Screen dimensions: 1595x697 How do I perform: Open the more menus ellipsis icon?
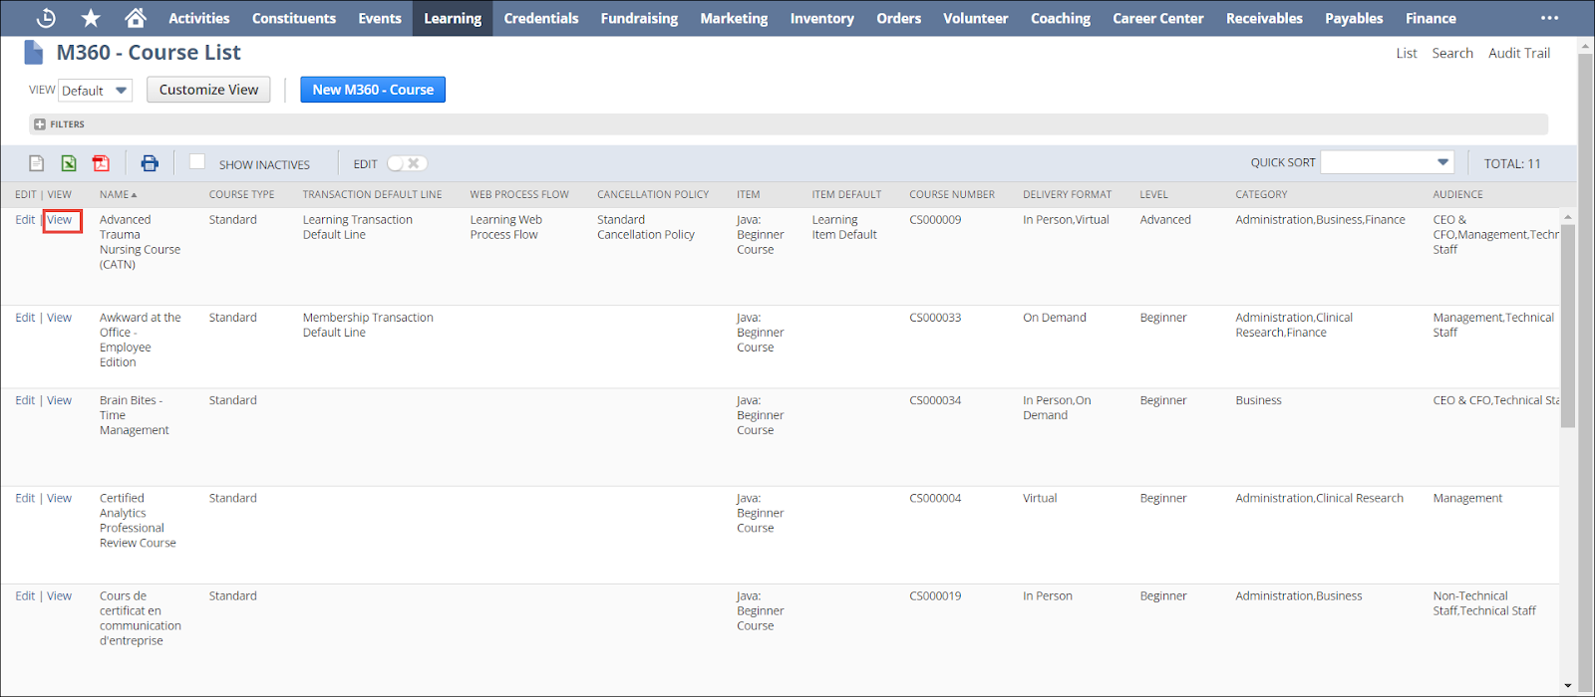pyautogui.click(x=1549, y=18)
